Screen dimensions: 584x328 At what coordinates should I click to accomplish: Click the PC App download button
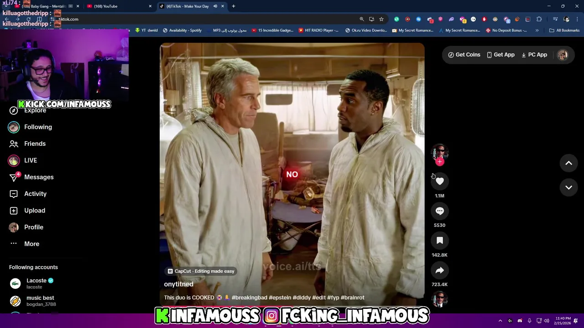[x=534, y=55]
